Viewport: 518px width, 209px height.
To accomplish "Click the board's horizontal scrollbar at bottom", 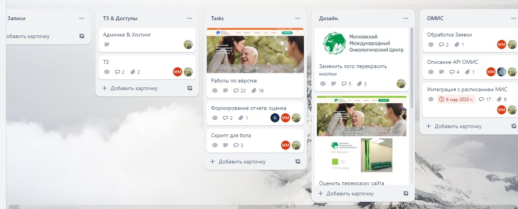I will 128,207.
